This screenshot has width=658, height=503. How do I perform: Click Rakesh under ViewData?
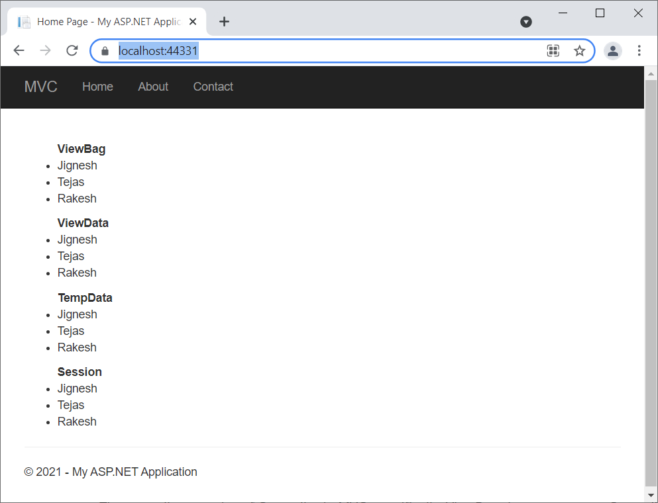click(x=77, y=273)
